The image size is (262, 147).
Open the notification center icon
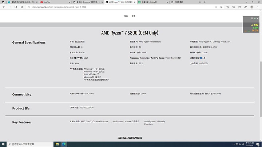[x=258, y=144]
